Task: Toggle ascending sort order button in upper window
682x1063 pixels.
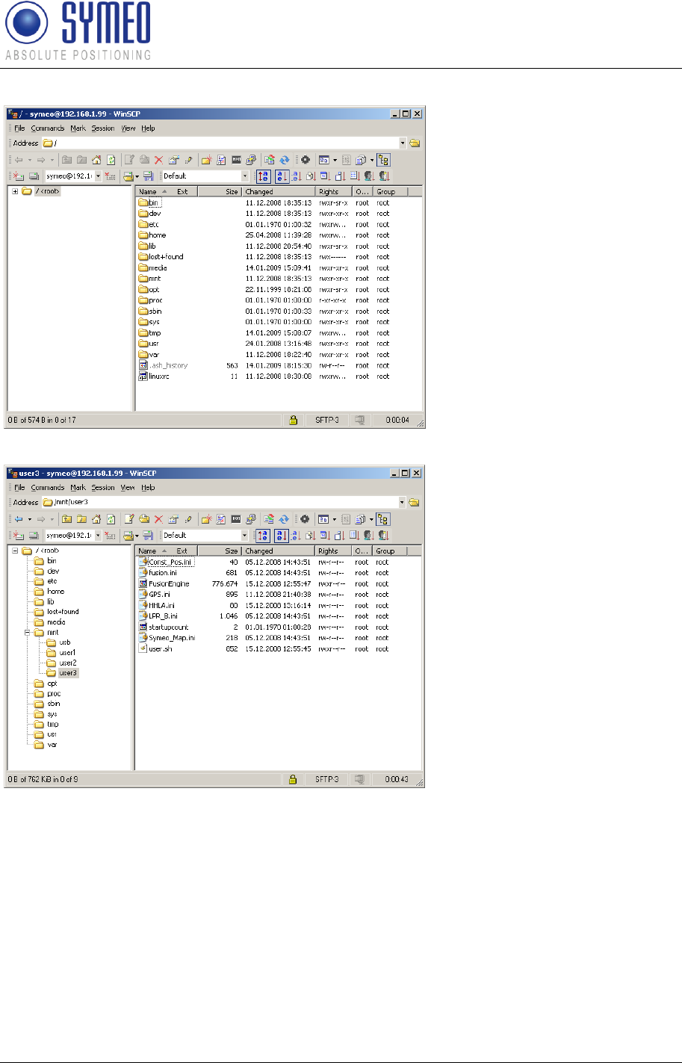Action: [x=263, y=176]
